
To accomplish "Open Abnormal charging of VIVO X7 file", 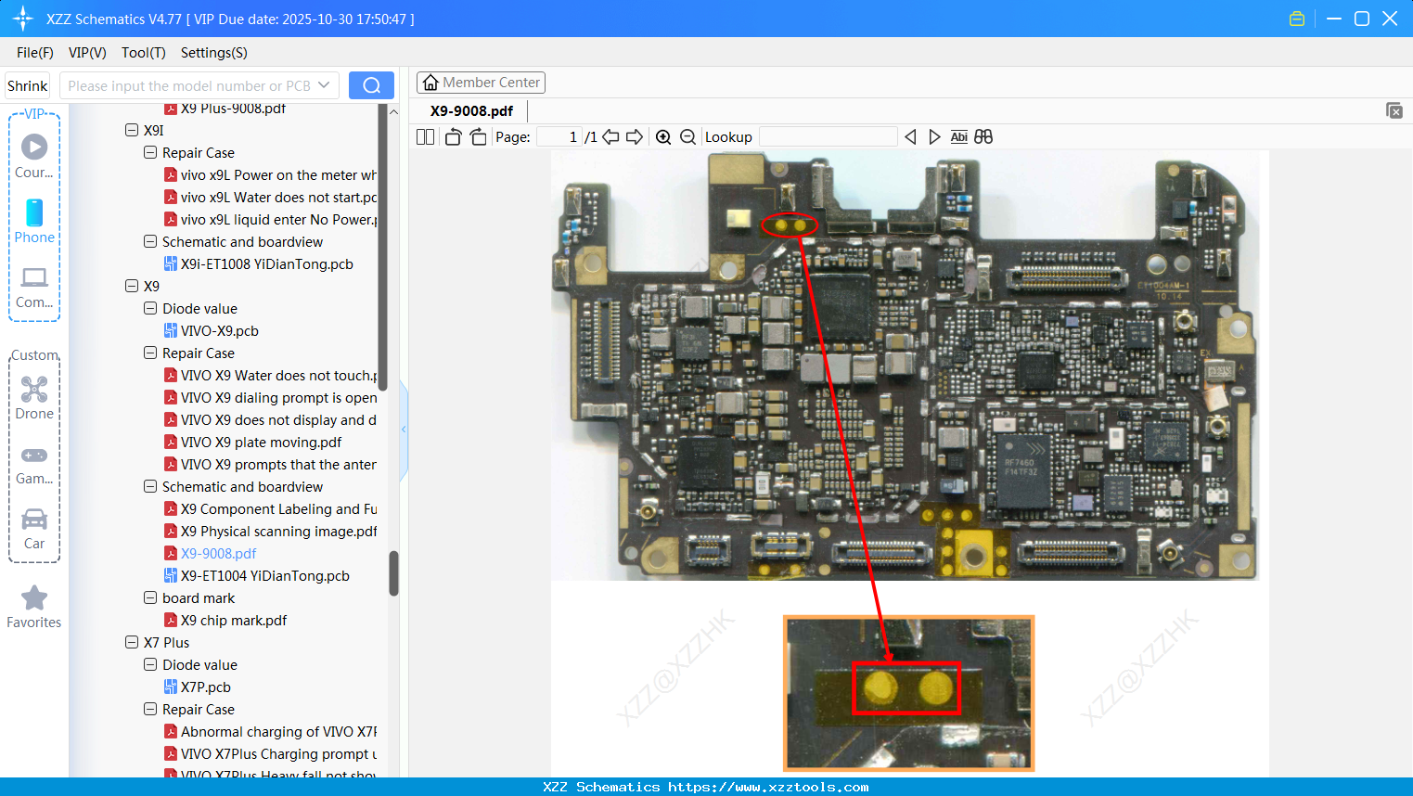I will (279, 732).
